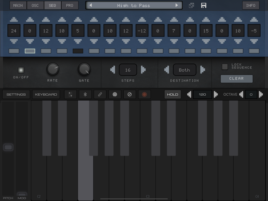Viewport: 268px width, 201px height.
Task: Click the Both destination value box
Action: (x=185, y=70)
